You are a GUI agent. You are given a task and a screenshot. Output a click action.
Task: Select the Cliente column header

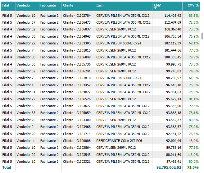click(68, 6)
